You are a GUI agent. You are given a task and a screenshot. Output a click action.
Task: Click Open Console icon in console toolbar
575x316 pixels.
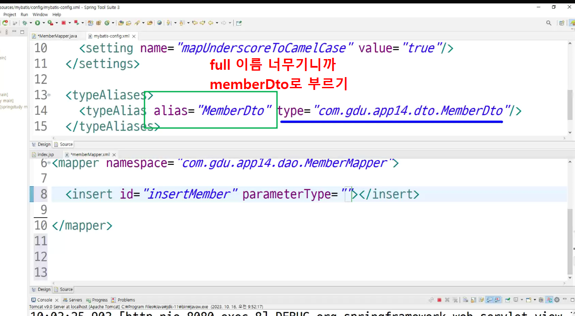point(529,300)
